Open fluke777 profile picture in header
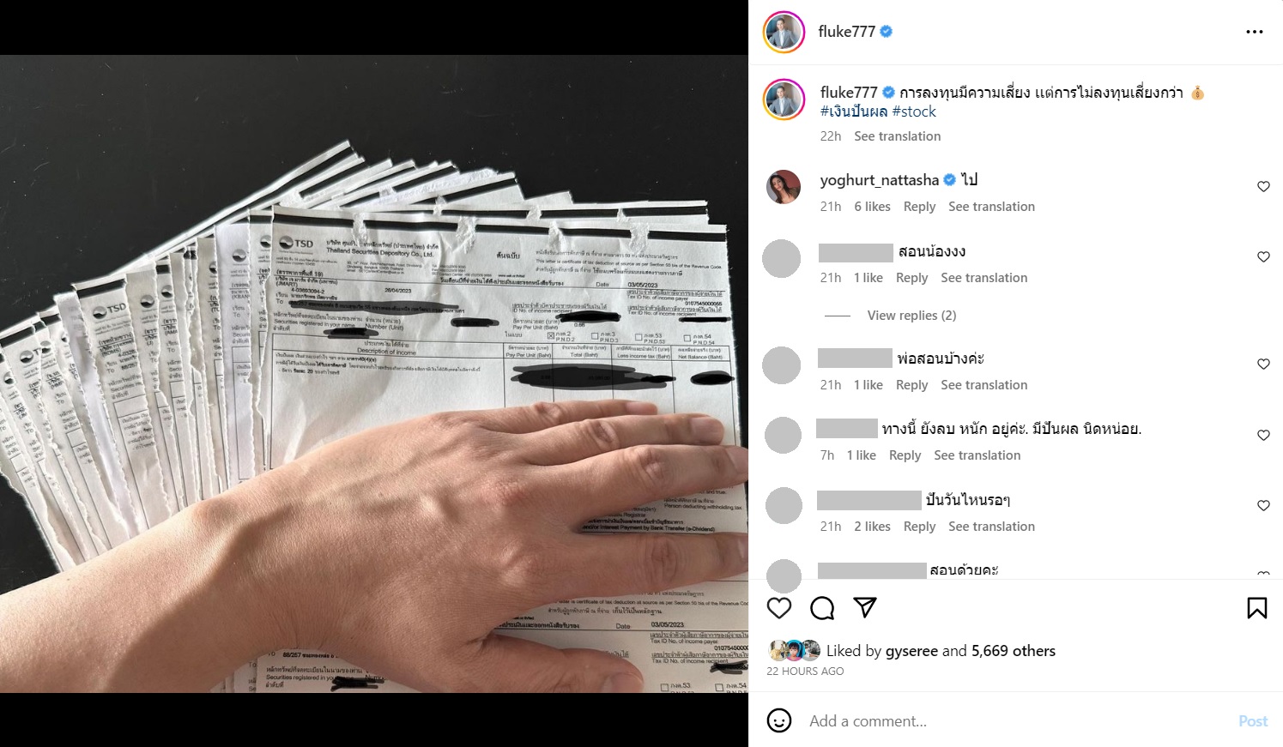 click(x=784, y=32)
